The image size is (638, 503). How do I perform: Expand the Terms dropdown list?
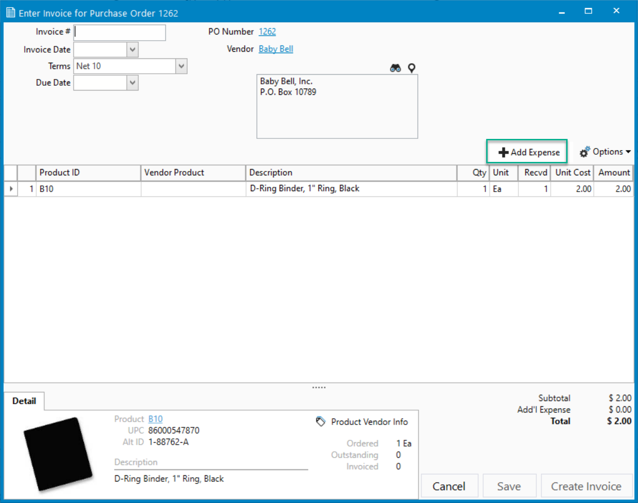tap(181, 66)
